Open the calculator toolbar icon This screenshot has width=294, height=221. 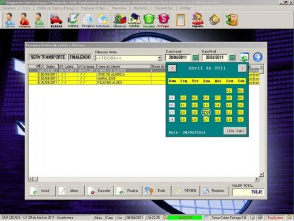coord(181,20)
